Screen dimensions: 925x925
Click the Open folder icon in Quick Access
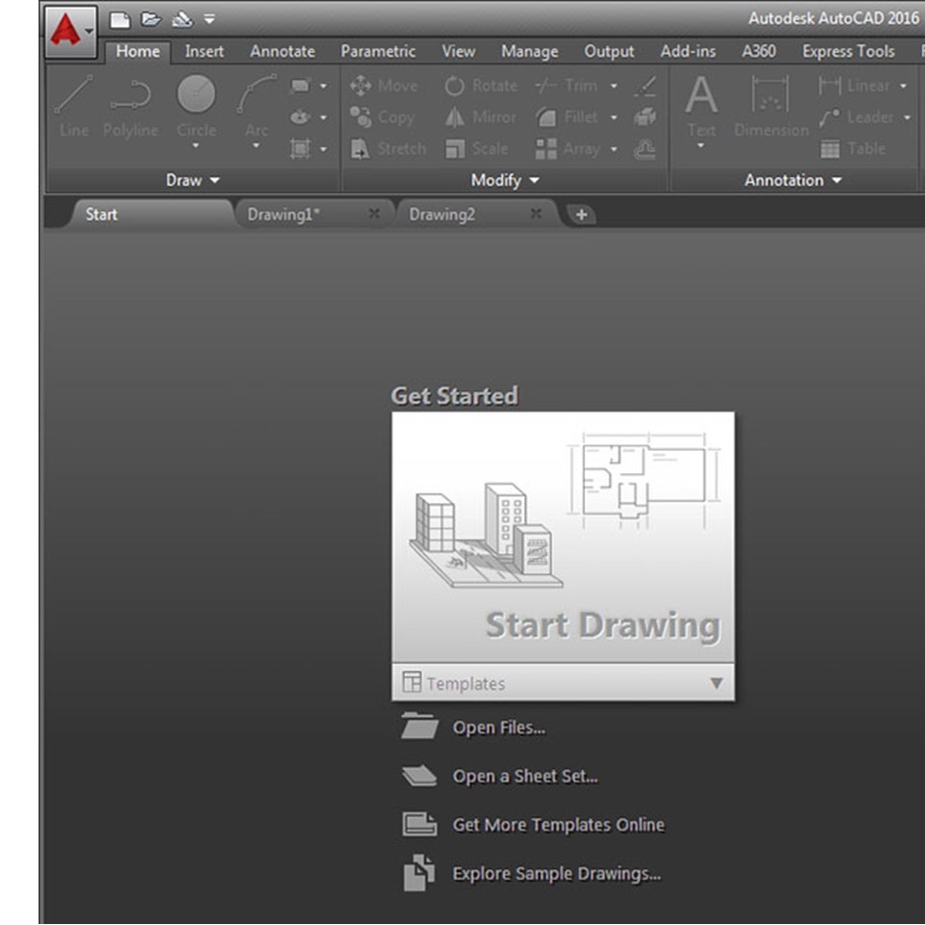coord(150,19)
